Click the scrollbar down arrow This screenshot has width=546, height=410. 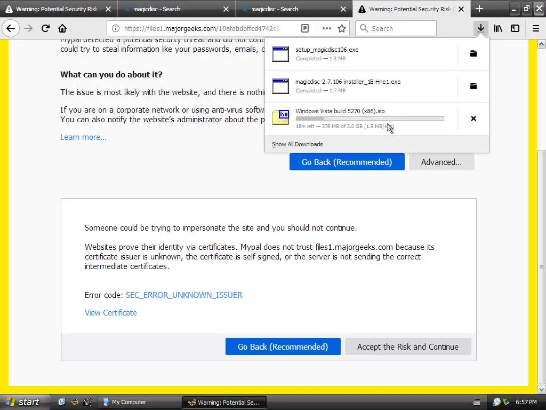542,389
